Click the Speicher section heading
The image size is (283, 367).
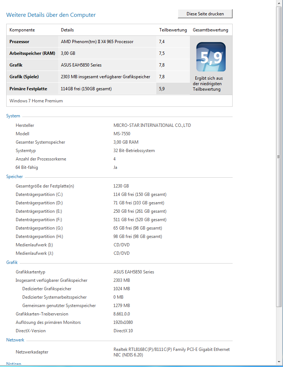(x=15, y=177)
